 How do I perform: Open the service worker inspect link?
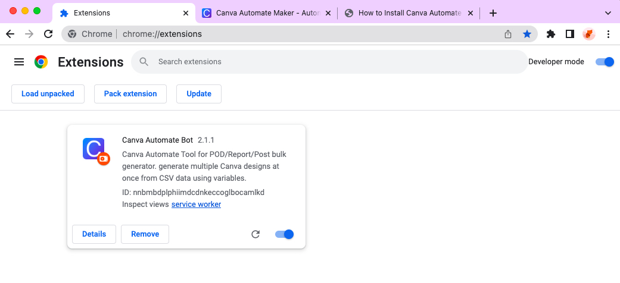pos(196,205)
